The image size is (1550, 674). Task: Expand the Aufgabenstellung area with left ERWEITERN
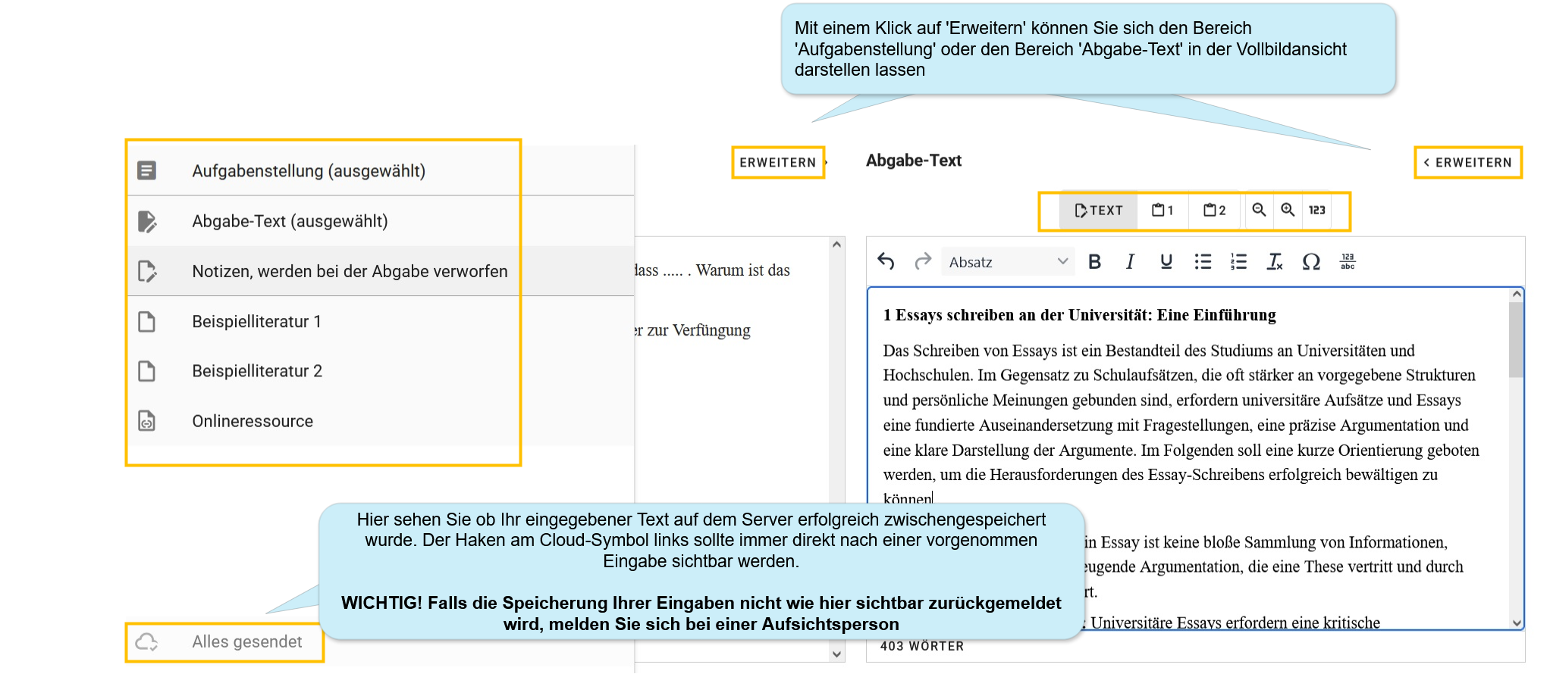point(779,163)
